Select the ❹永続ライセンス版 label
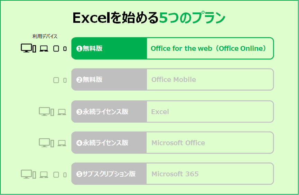Screen dimensions: 299x195 [109, 143]
